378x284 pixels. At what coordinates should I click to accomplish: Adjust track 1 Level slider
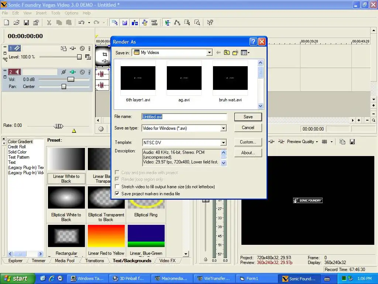(79, 57)
